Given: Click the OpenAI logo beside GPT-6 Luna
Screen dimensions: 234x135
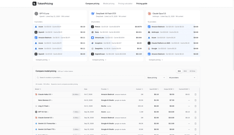Looking at the screenshot, I should click(36, 14).
